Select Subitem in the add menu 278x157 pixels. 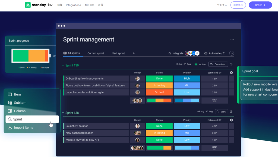32,103
